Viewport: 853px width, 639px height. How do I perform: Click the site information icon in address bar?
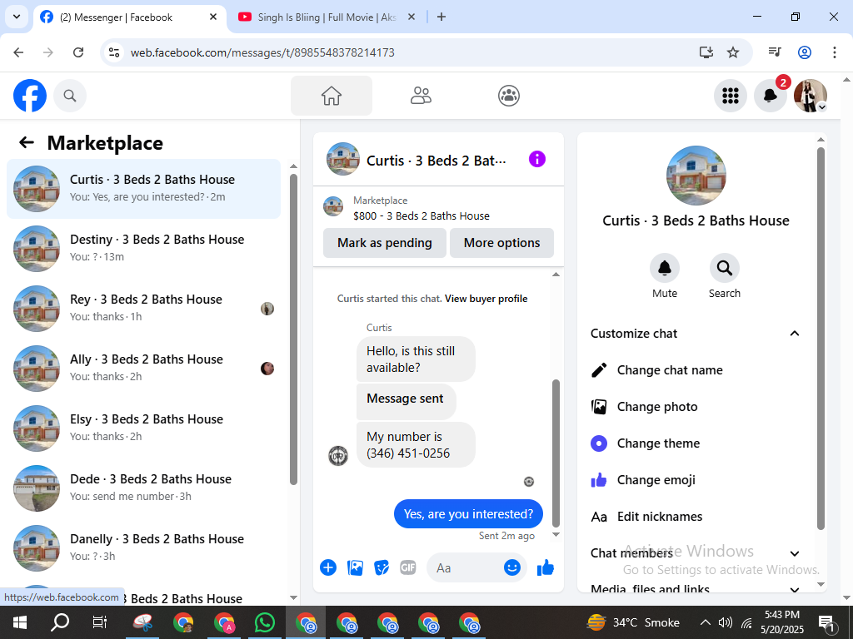[x=113, y=52]
